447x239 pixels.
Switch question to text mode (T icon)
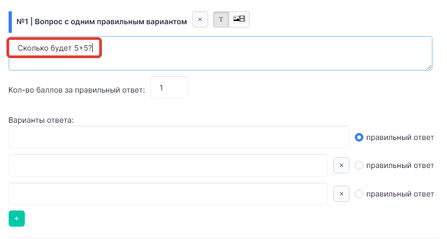point(221,19)
